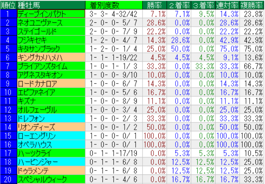The width and height of the screenshot is (265, 184).
Task: Click リオンディーズ's 50.0% win rate cell
Action: (x=154, y=127)
